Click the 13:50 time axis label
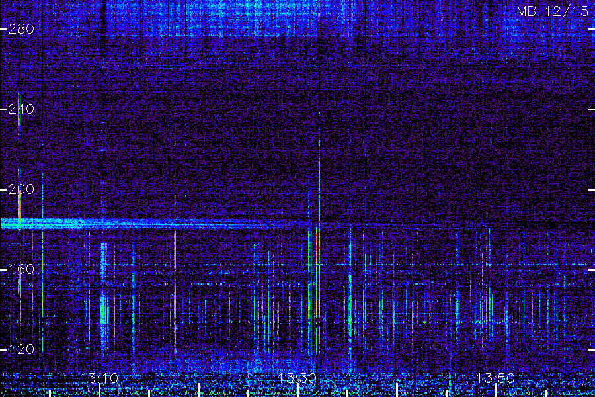 pyautogui.click(x=495, y=378)
